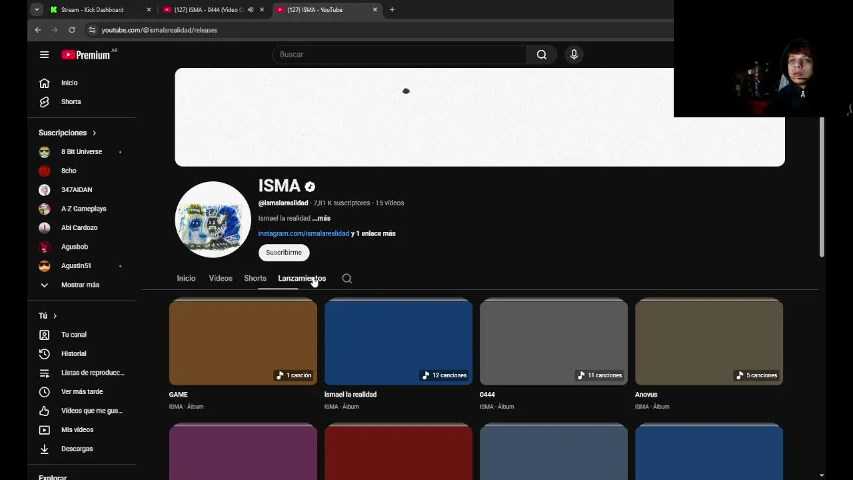Viewport: 853px width, 480px height.
Task: Open the YouTube hamburger guide menu
Action: point(44,55)
